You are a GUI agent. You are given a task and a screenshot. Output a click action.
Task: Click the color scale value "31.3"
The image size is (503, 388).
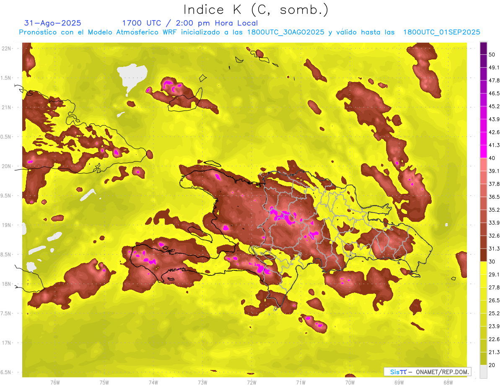494,249
